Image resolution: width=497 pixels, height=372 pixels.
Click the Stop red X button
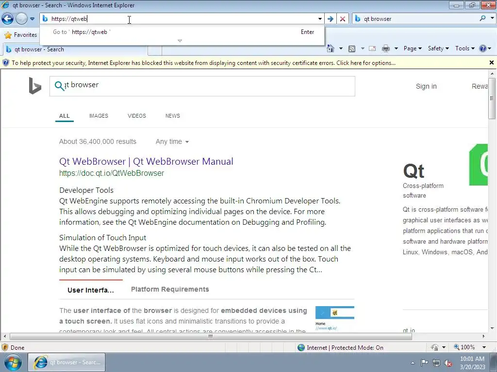coord(343,19)
